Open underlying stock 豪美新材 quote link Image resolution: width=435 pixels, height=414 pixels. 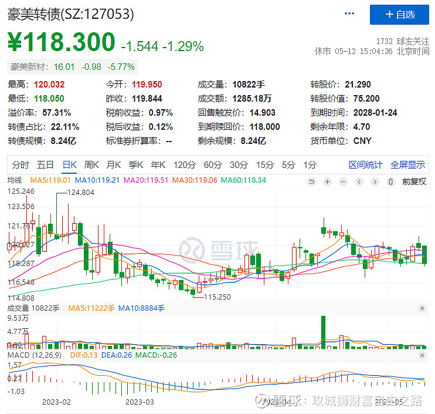coord(73,67)
